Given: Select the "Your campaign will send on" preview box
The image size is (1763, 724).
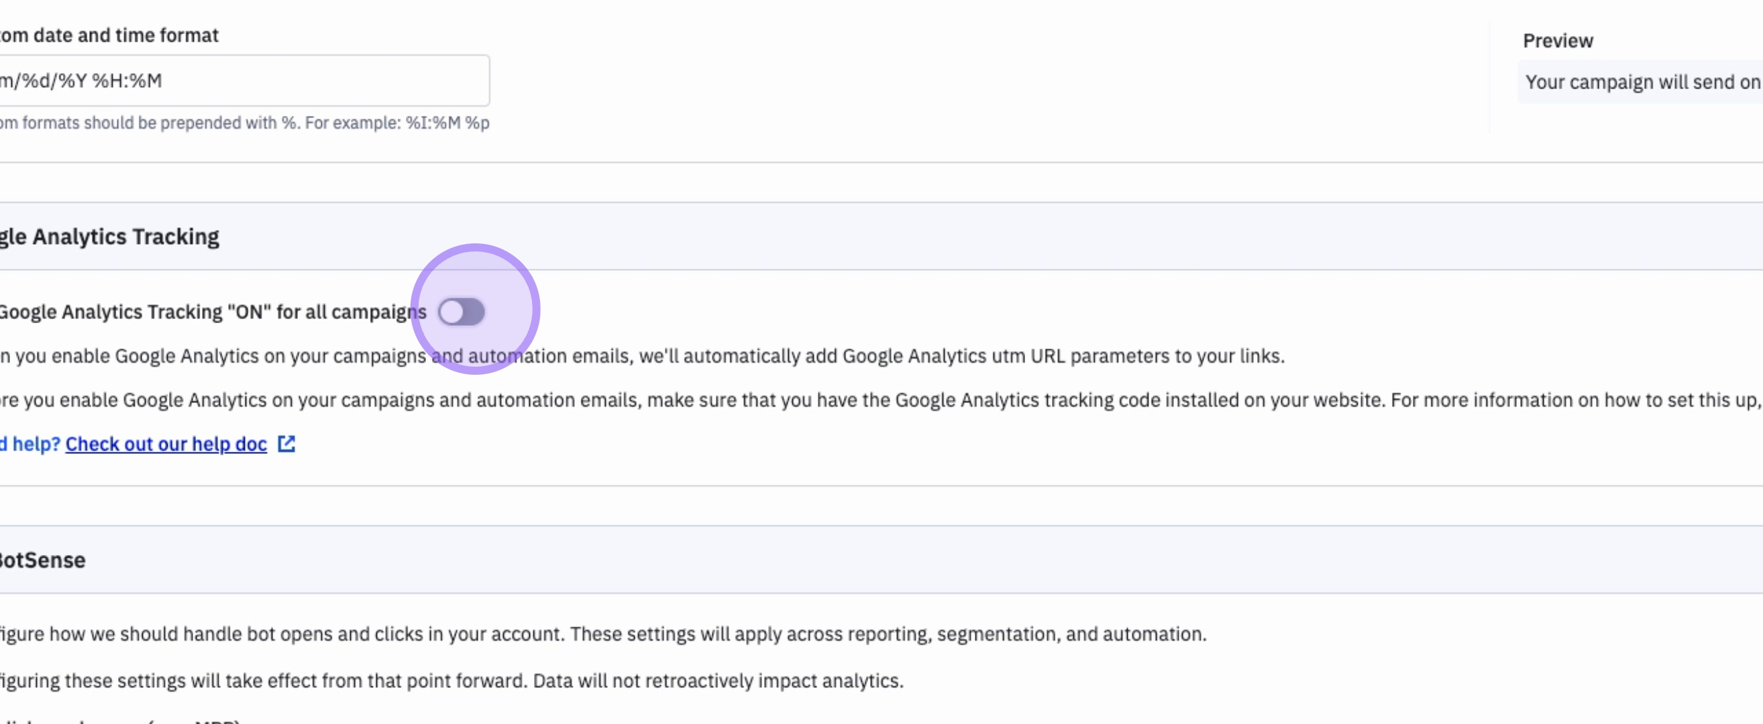Looking at the screenshot, I should (1641, 82).
